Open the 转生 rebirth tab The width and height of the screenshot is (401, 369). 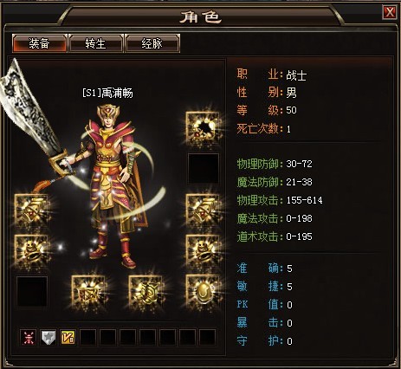tap(96, 43)
